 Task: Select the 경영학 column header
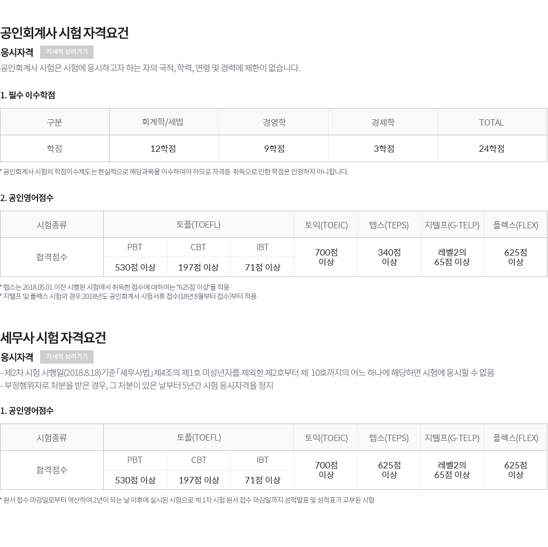(273, 122)
